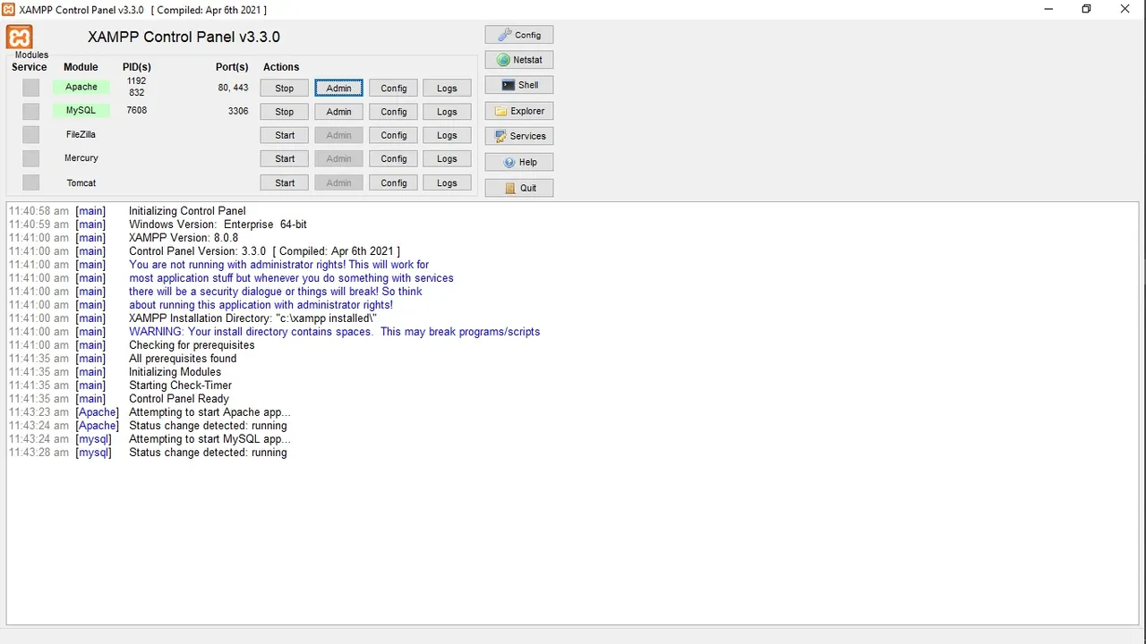The height and width of the screenshot is (644, 1146).
Task: Stop the Apache module
Action: pos(285,88)
